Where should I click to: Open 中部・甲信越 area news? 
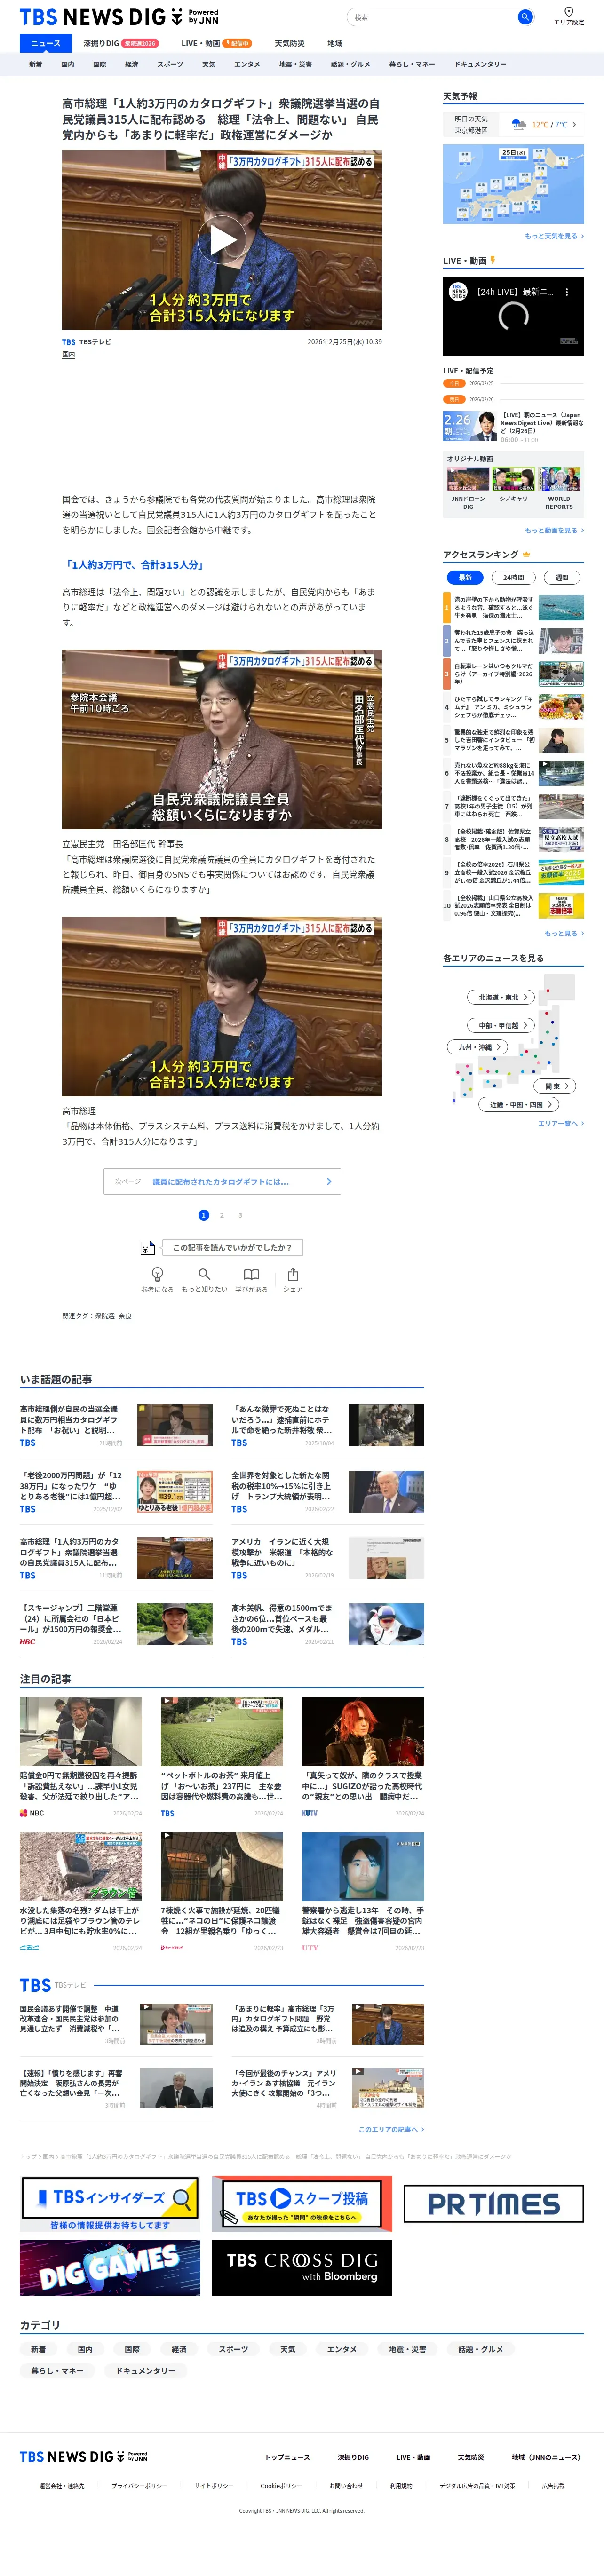coord(502,1025)
